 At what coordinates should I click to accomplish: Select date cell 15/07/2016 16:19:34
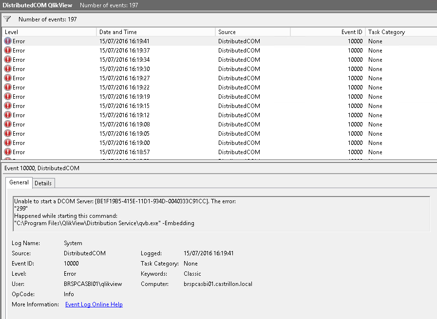click(x=124, y=59)
